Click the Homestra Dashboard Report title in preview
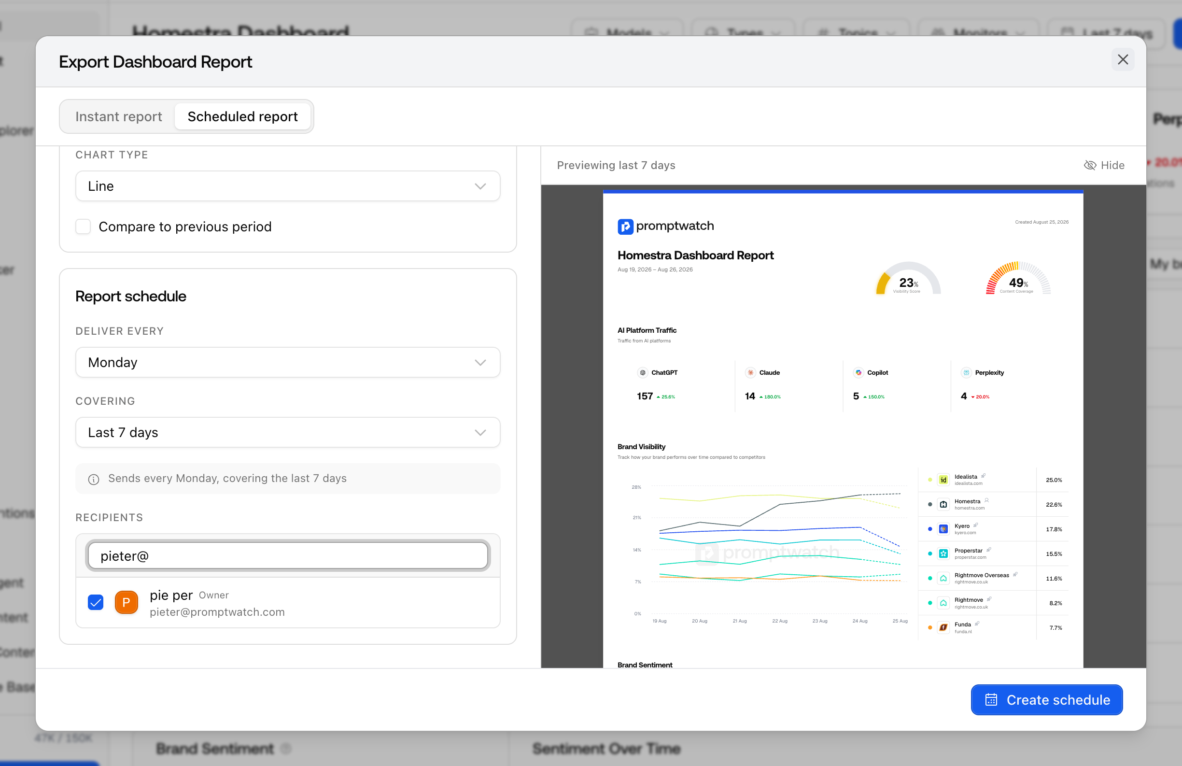1182x766 pixels. [x=695, y=255]
